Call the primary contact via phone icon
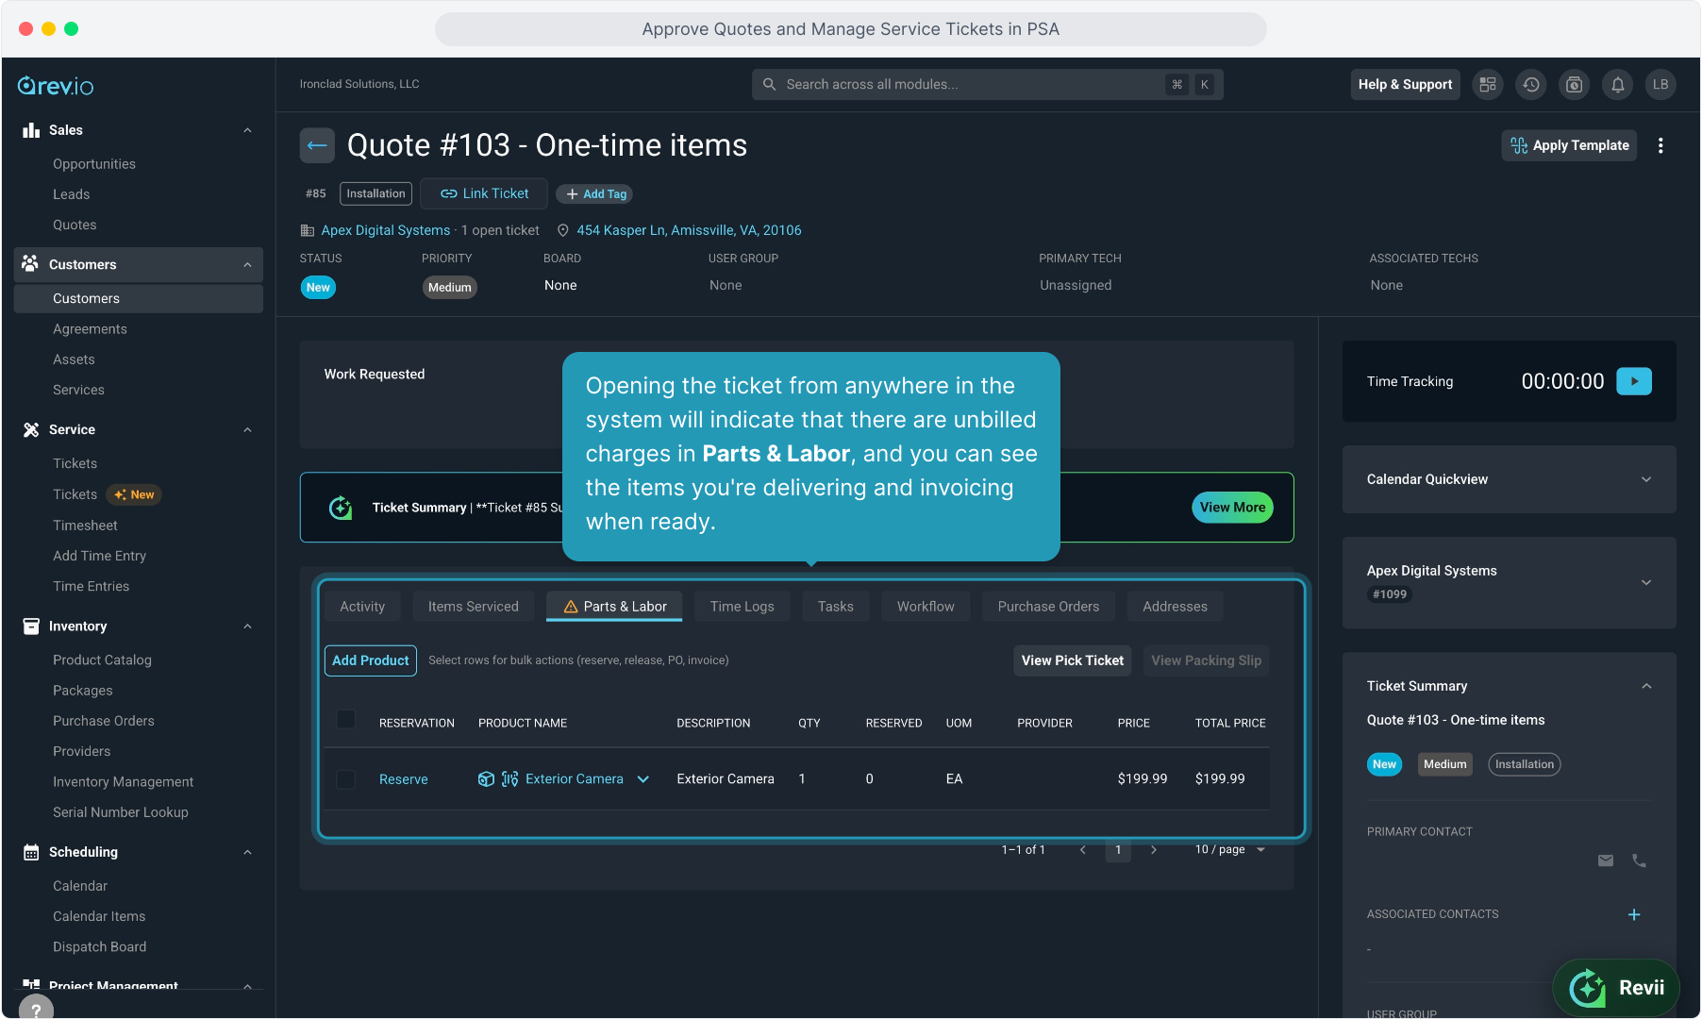The width and height of the screenshot is (1702, 1019). click(1640, 860)
